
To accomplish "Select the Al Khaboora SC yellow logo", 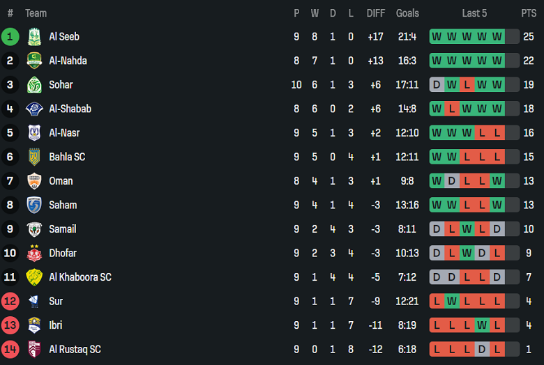I will (x=33, y=277).
